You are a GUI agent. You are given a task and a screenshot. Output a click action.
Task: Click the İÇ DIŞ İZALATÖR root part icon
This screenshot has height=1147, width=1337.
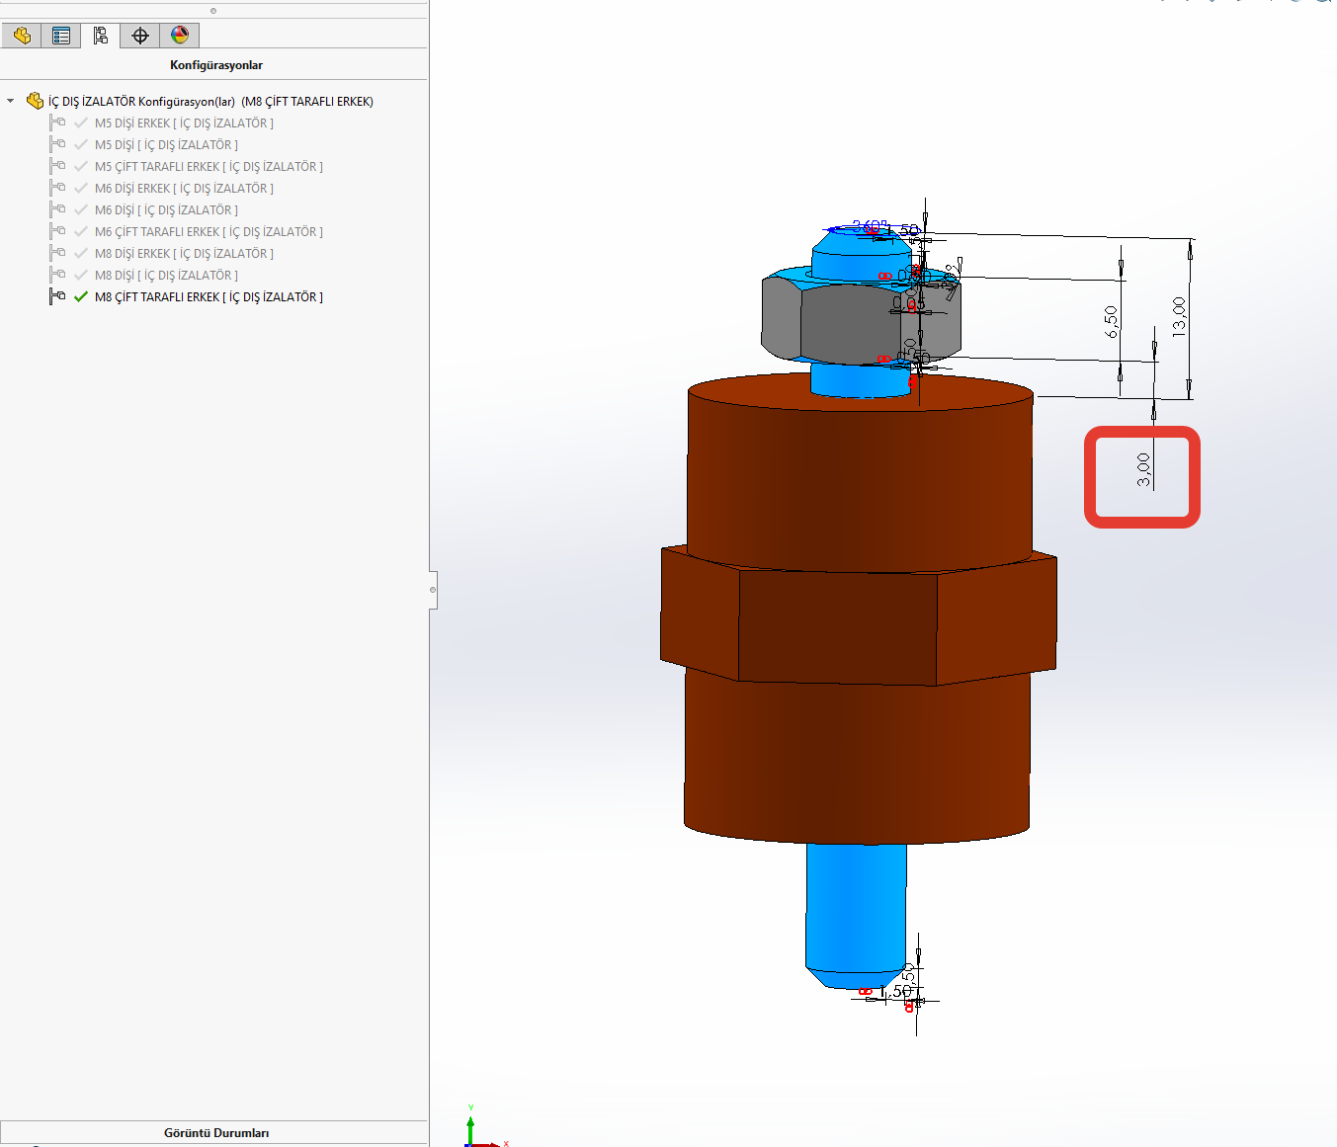35,101
